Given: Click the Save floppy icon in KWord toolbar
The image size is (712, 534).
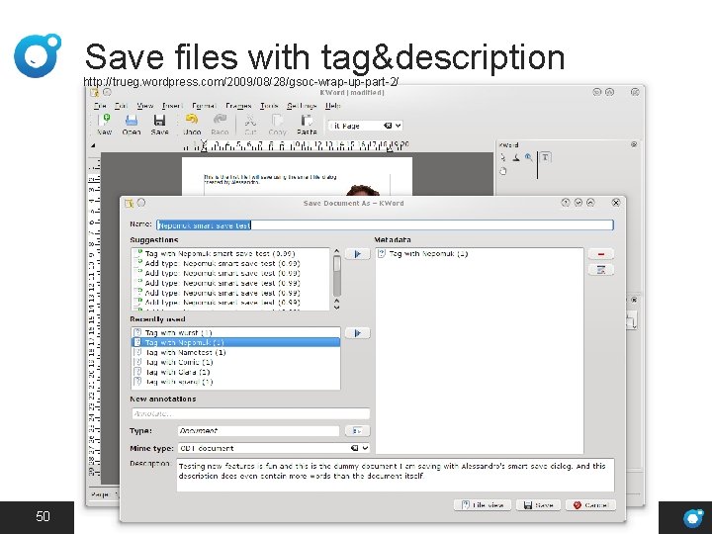Looking at the screenshot, I should (159, 121).
